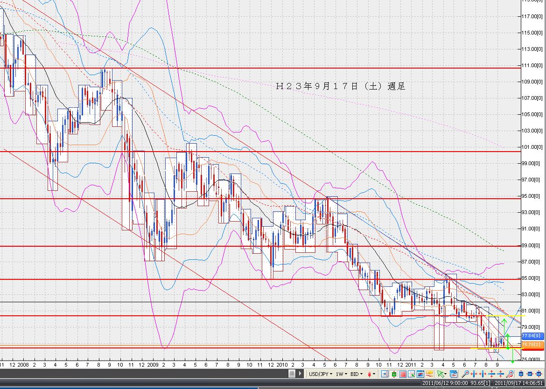Click blue candle vertical fit icon
This screenshot has width=546, height=389.
tap(521, 374)
